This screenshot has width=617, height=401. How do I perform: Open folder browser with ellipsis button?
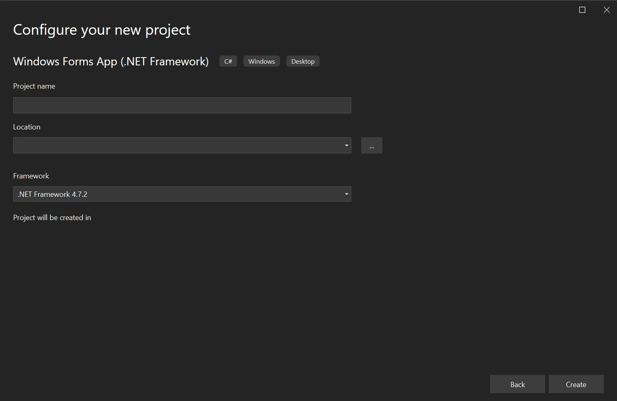pyautogui.click(x=371, y=145)
